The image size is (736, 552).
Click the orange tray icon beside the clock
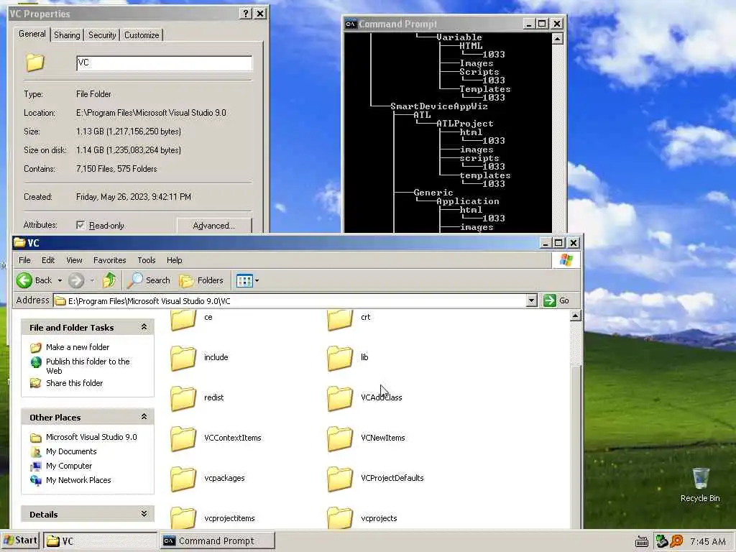point(676,541)
